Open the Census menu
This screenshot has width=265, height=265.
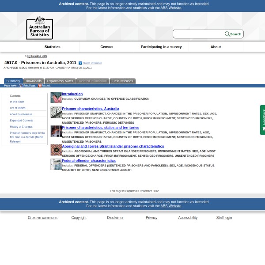pos(107,47)
